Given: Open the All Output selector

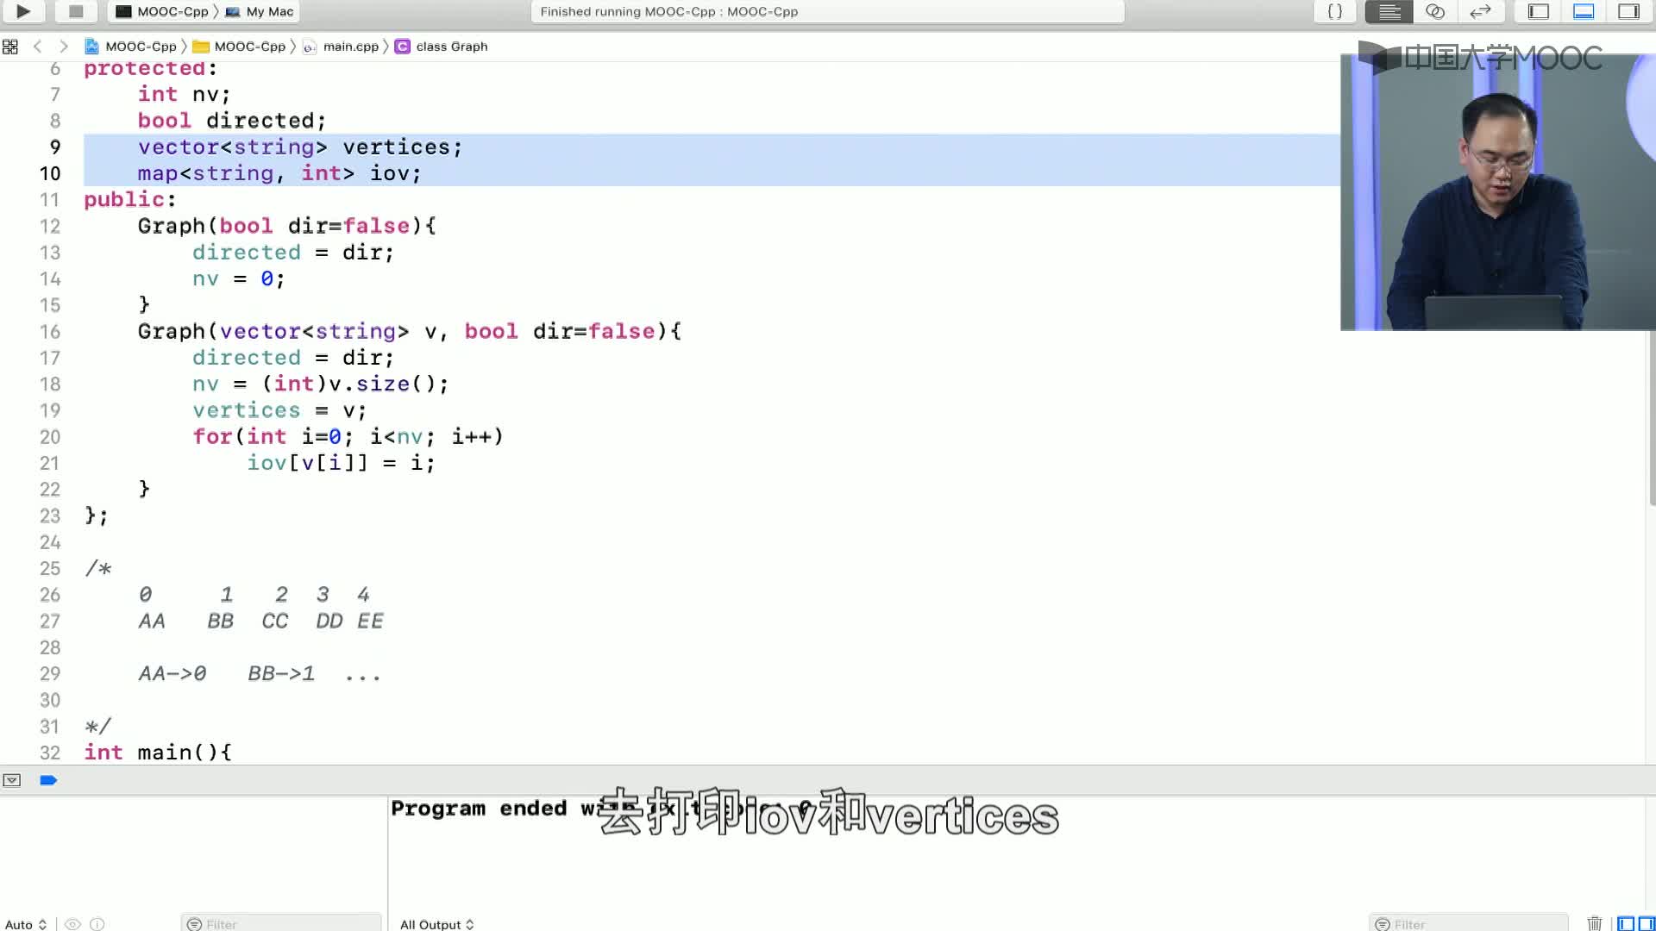Looking at the screenshot, I should (x=436, y=924).
